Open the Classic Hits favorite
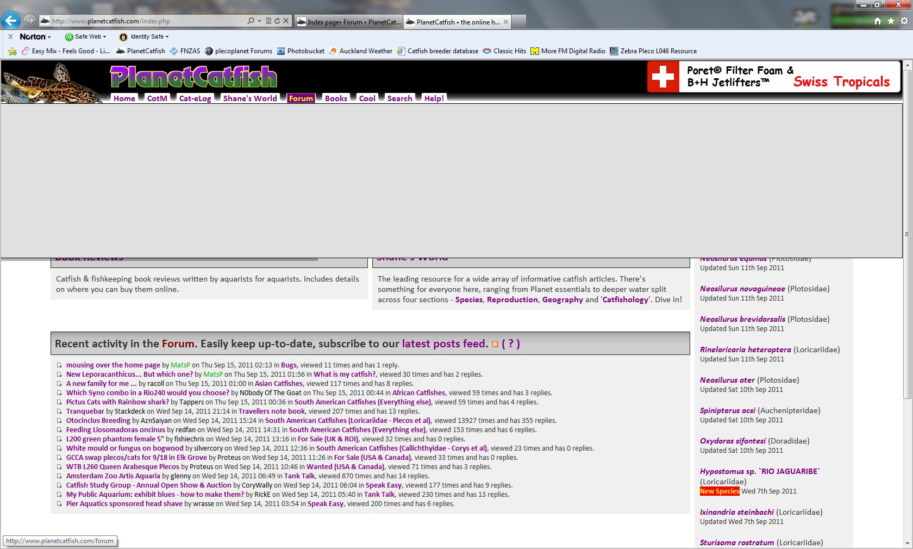Screen dimensions: 913x549 click(504, 51)
